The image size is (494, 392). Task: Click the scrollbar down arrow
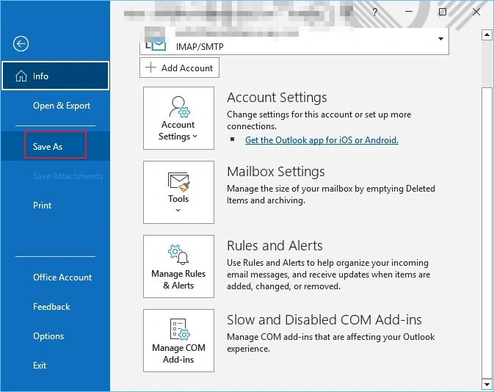(487, 384)
